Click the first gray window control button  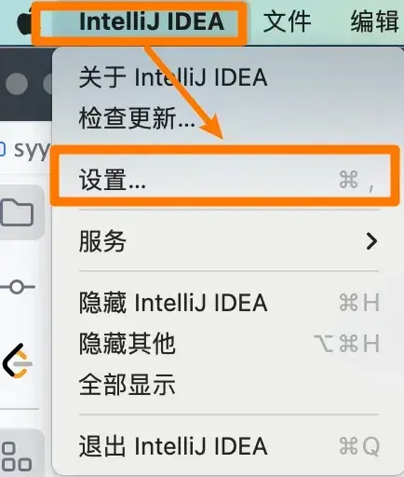17,84
